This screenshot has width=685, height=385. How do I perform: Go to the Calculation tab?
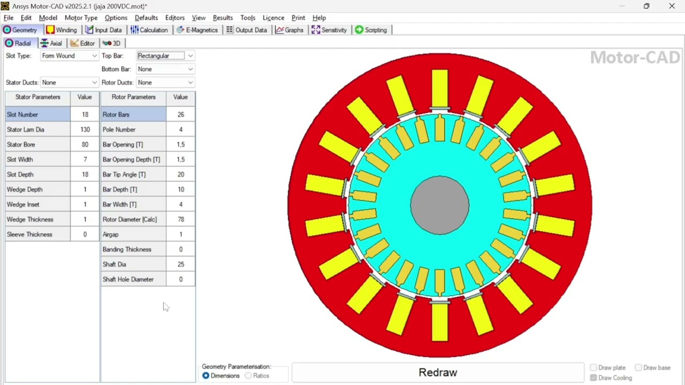click(x=149, y=30)
